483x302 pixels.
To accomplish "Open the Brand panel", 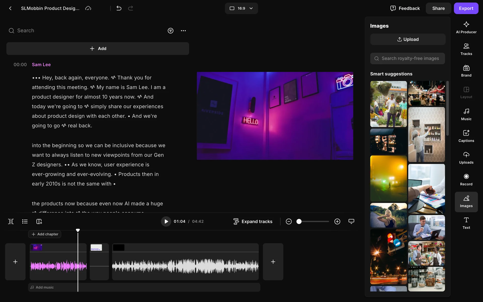I will tap(466, 71).
